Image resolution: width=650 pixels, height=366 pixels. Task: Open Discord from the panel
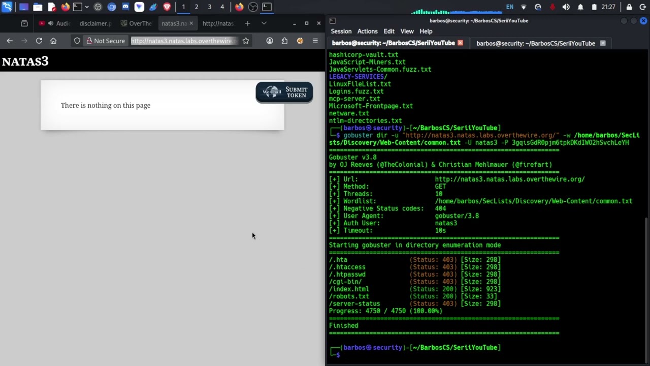pos(125,7)
